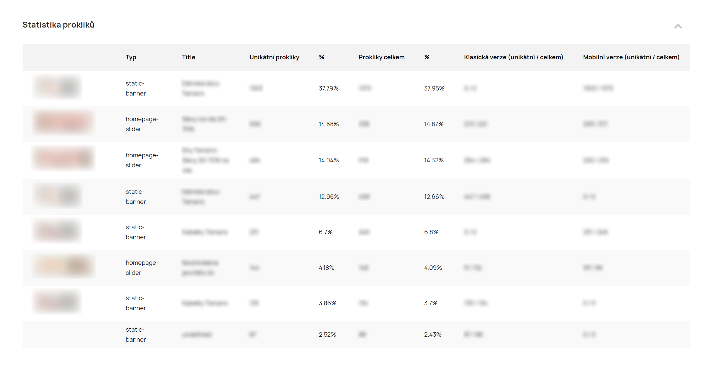Viewport: 713px width, 369px height.
Task: Click Klasická verze column header
Action: click(513, 57)
